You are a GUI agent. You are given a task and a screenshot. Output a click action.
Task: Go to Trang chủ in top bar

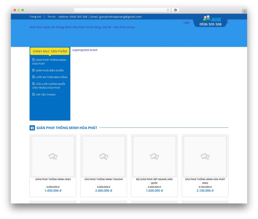point(36,17)
